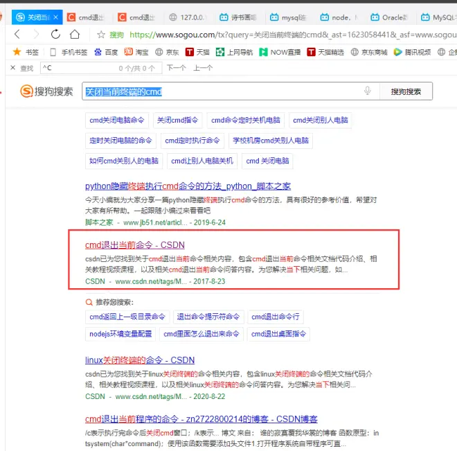Go back with the browser back arrow
The image size is (457, 451).
[x=17, y=35]
